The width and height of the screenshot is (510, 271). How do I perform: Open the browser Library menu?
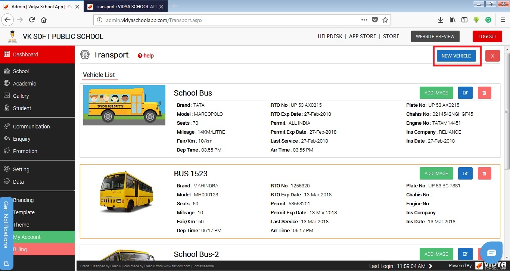pos(453,20)
